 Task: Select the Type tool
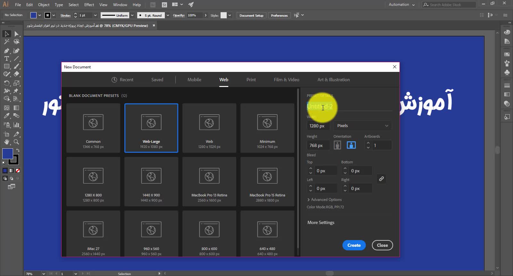pos(6,58)
